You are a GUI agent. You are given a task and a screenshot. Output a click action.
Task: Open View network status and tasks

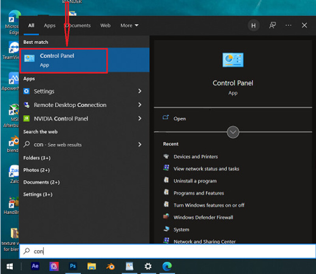pyautogui.click(x=206, y=169)
